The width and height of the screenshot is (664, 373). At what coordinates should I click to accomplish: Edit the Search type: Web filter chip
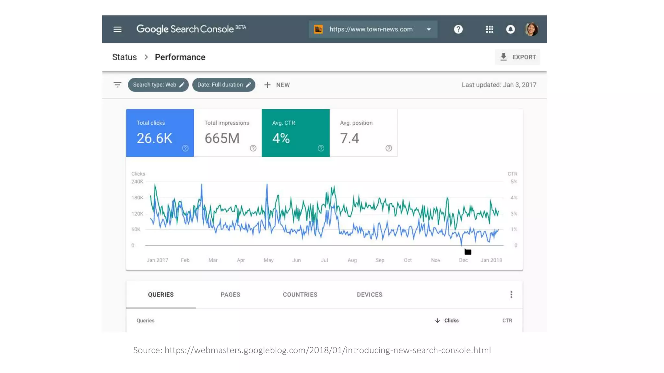coord(158,85)
